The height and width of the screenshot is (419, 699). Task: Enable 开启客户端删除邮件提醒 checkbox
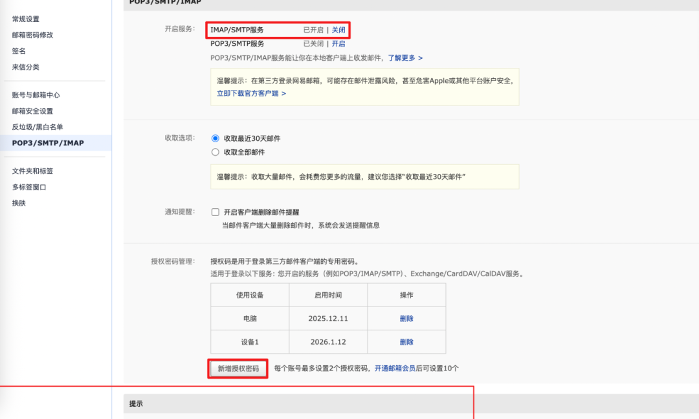pos(216,212)
